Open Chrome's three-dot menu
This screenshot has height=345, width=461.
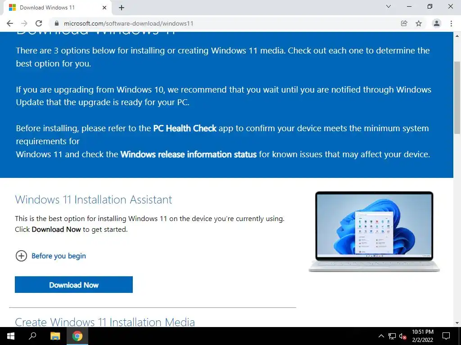click(x=451, y=23)
